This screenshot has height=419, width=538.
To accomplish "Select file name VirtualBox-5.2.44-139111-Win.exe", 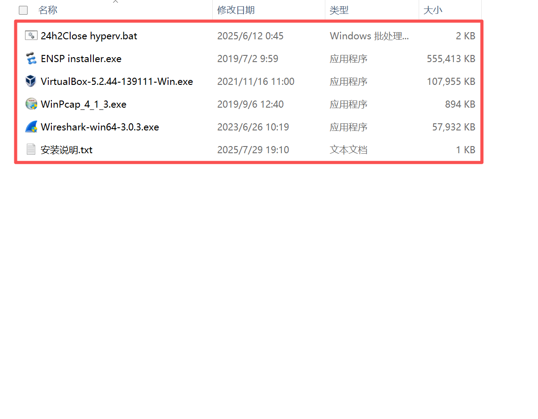I will tap(117, 81).
